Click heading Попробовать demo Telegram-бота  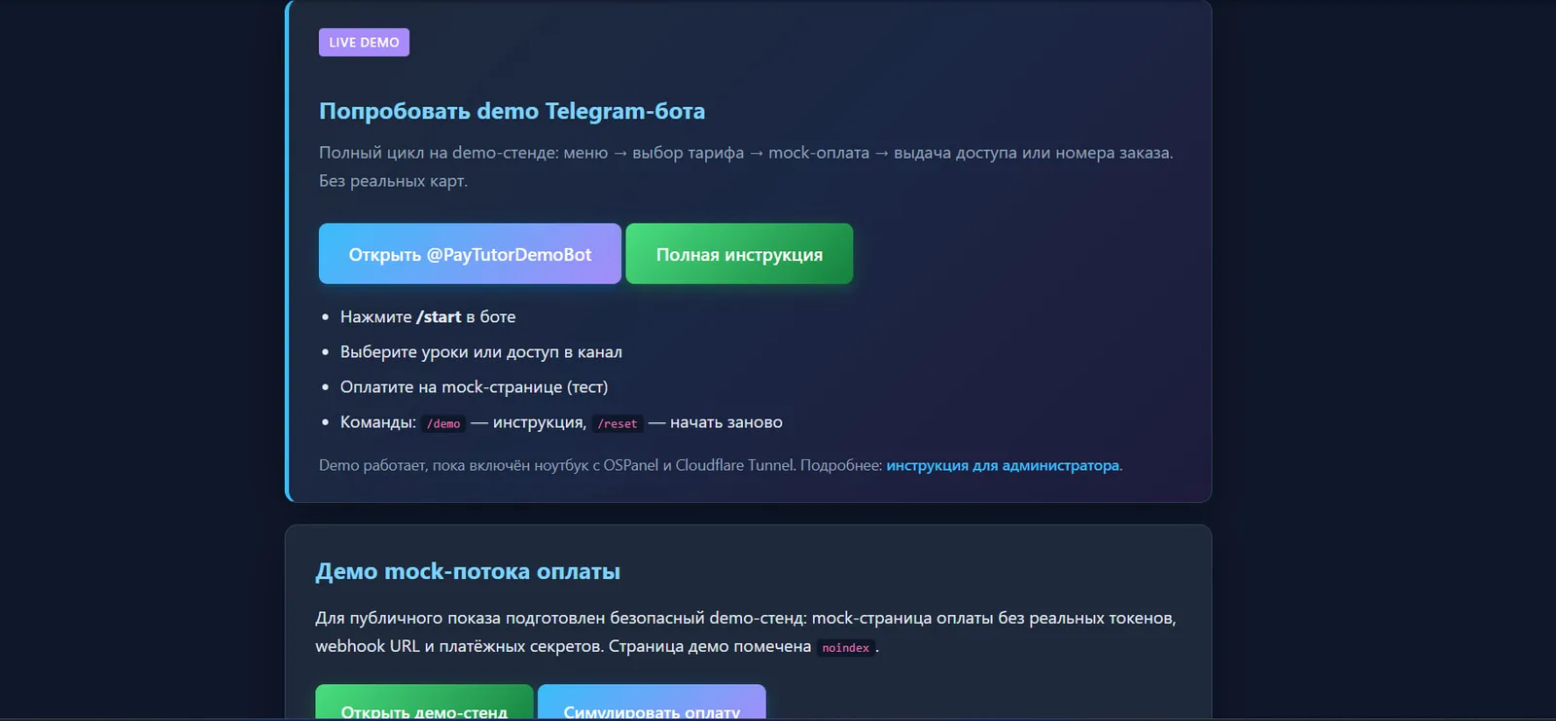point(512,111)
